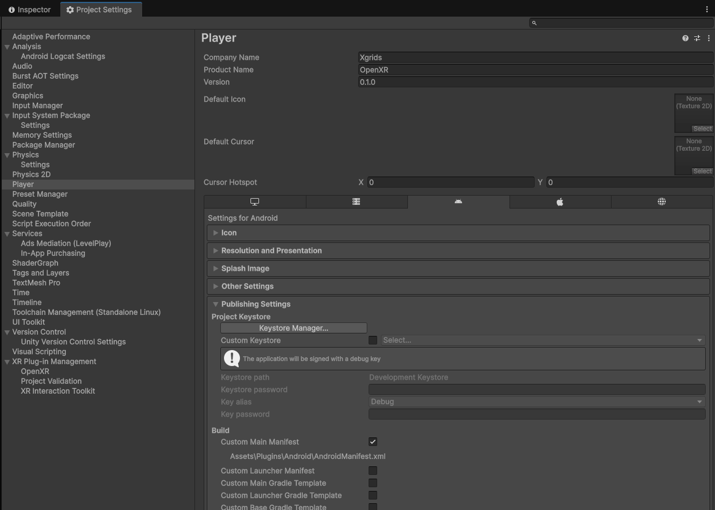Select OpenXR under XR Plug-in Management
This screenshot has height=510, width=715.
(x=35, y=371)
